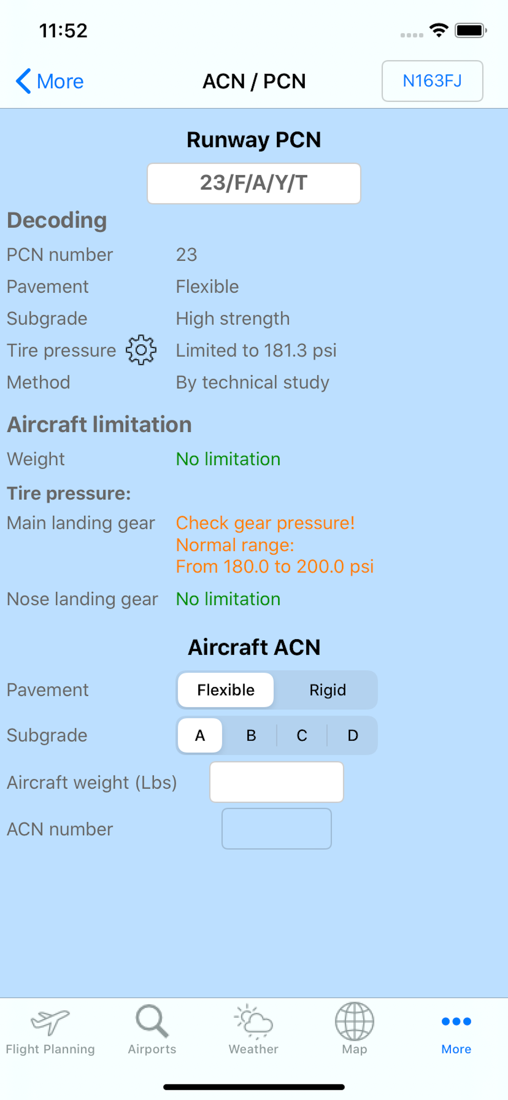
Task: Select Flexible pavement option
Action: click(x=225, y=690)
